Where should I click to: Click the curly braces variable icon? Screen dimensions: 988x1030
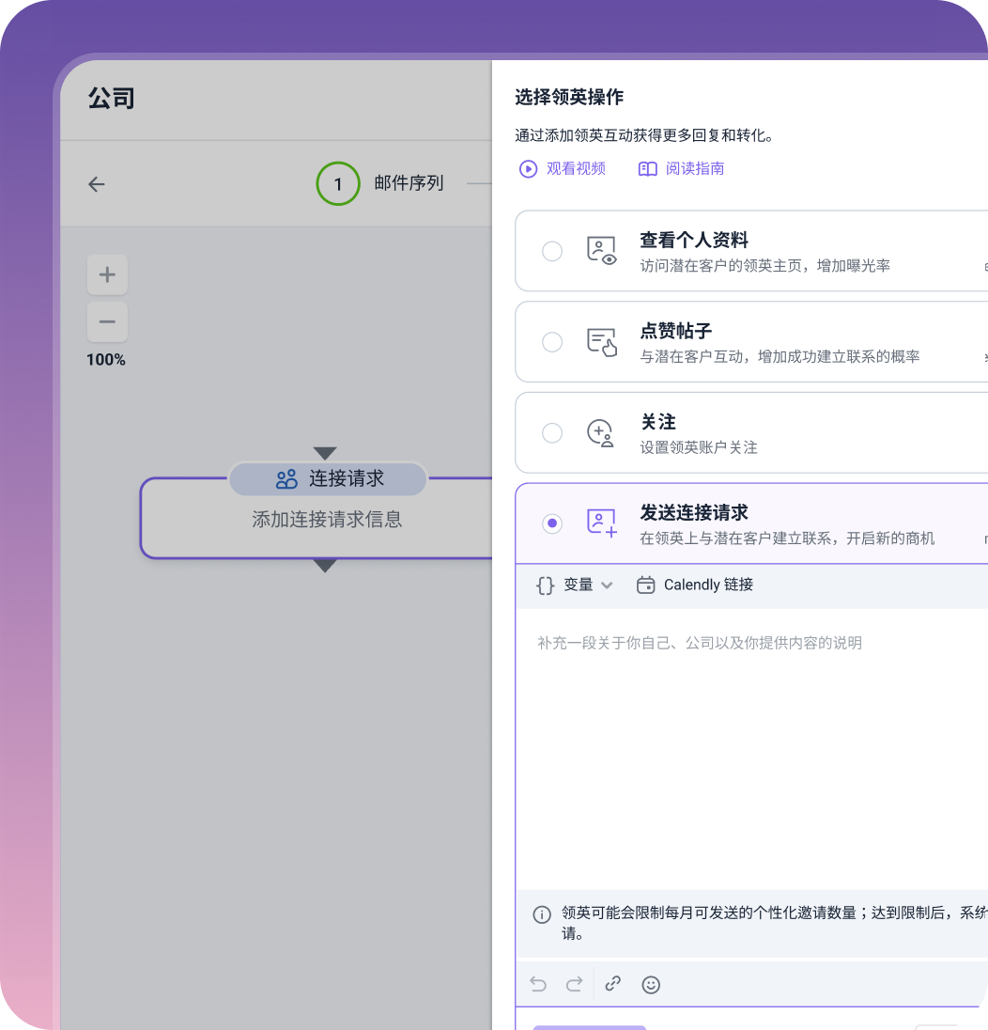[545, 585]
